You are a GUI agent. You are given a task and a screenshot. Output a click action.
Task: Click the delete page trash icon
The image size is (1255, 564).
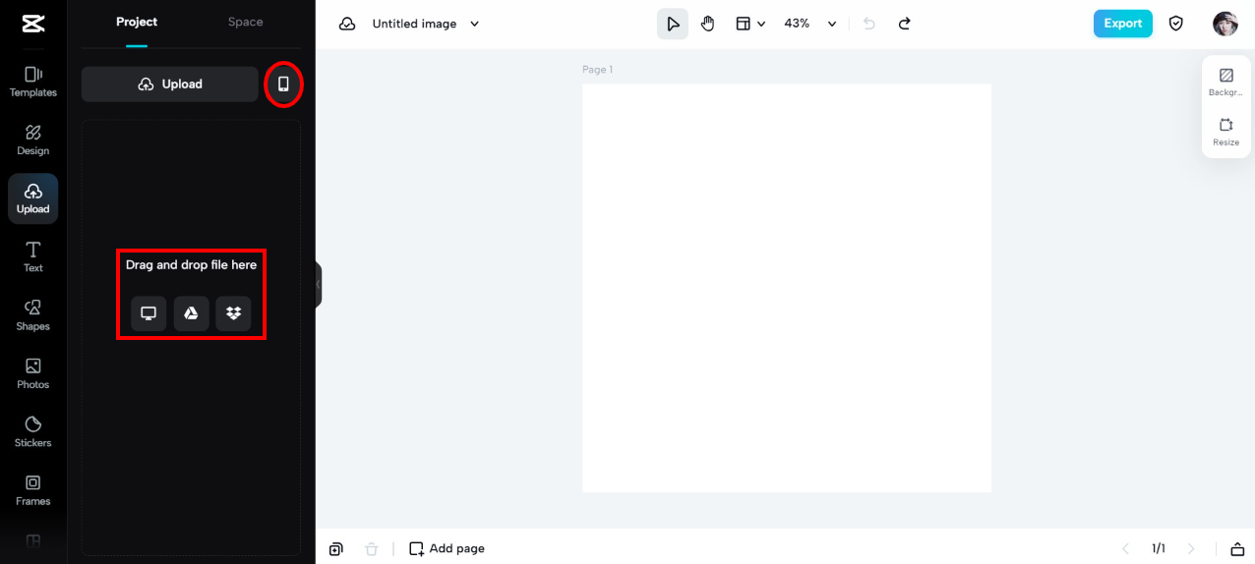pyautogui.click(x=371, y=548)
